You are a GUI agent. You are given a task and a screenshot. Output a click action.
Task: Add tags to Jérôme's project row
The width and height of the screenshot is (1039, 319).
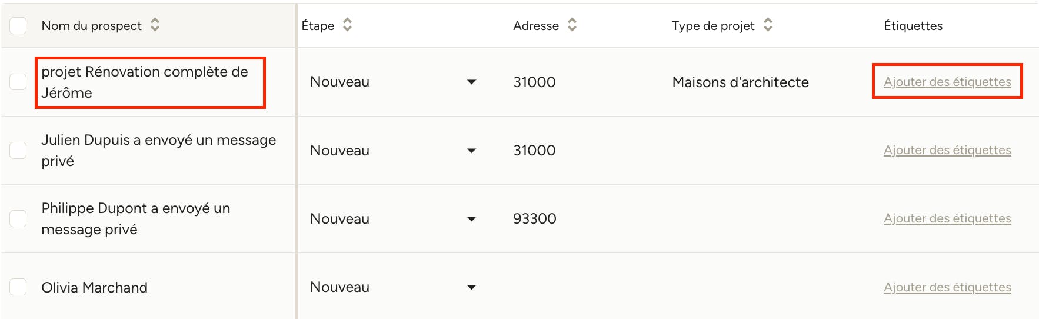point(947,82)
